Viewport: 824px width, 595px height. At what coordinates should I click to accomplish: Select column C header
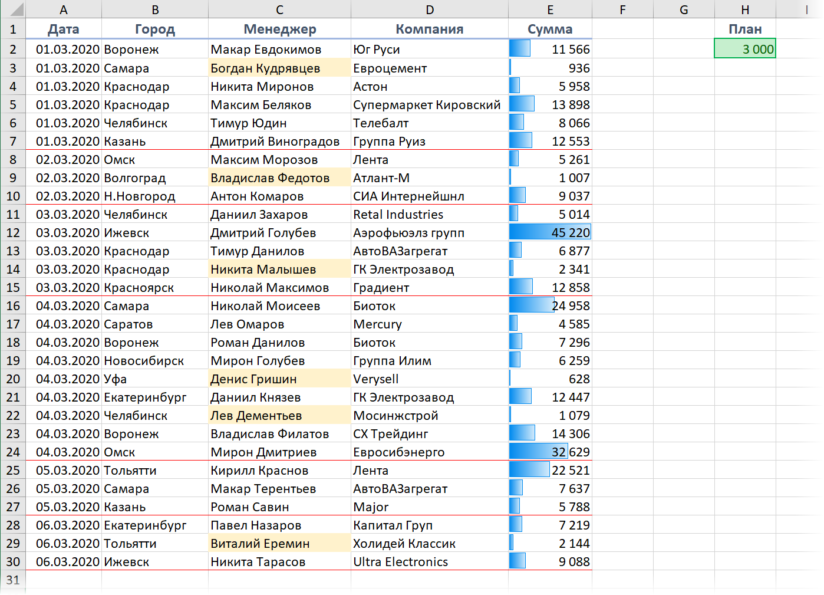[x=279, y=9]
